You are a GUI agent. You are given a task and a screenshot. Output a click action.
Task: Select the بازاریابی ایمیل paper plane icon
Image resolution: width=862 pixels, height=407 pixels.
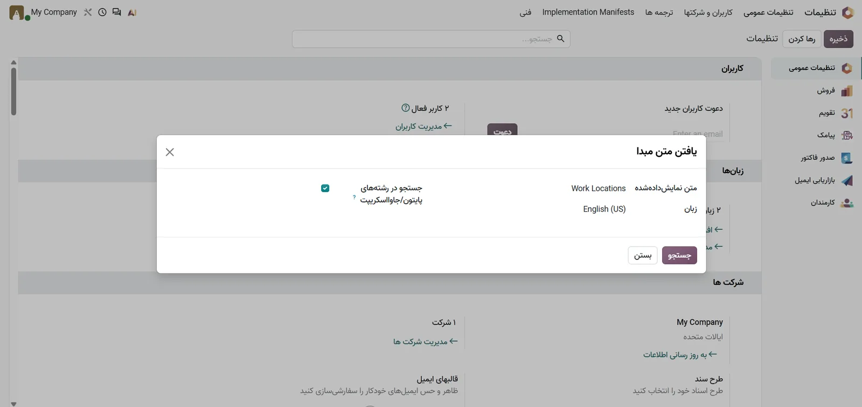tap(847, 180)
